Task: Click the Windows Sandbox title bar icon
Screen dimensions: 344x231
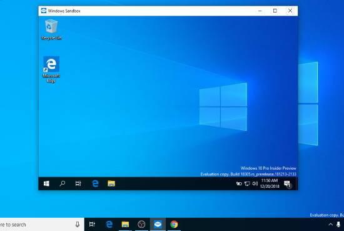Action: [x=44, y=11]
